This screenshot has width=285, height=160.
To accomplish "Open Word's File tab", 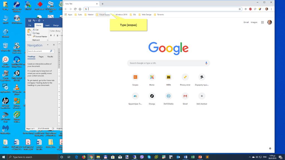I will [x=30, y=25].
